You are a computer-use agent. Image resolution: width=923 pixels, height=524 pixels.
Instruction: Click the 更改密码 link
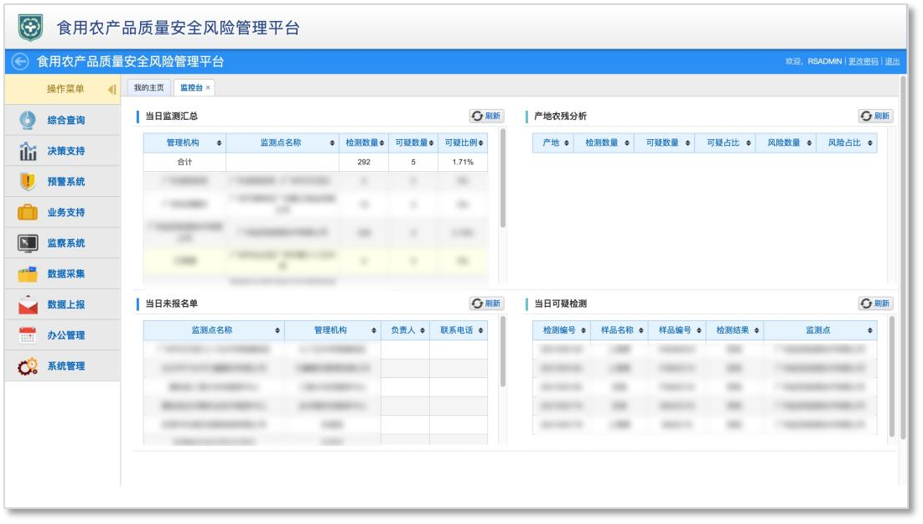coord(863,62)
